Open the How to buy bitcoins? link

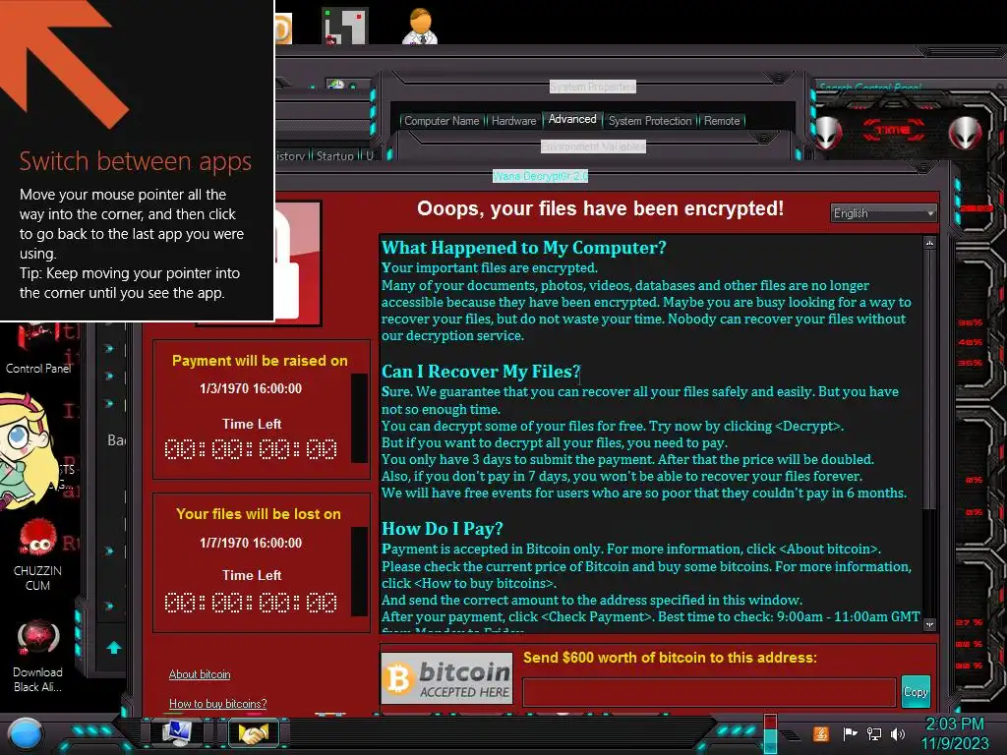[217, 704]
